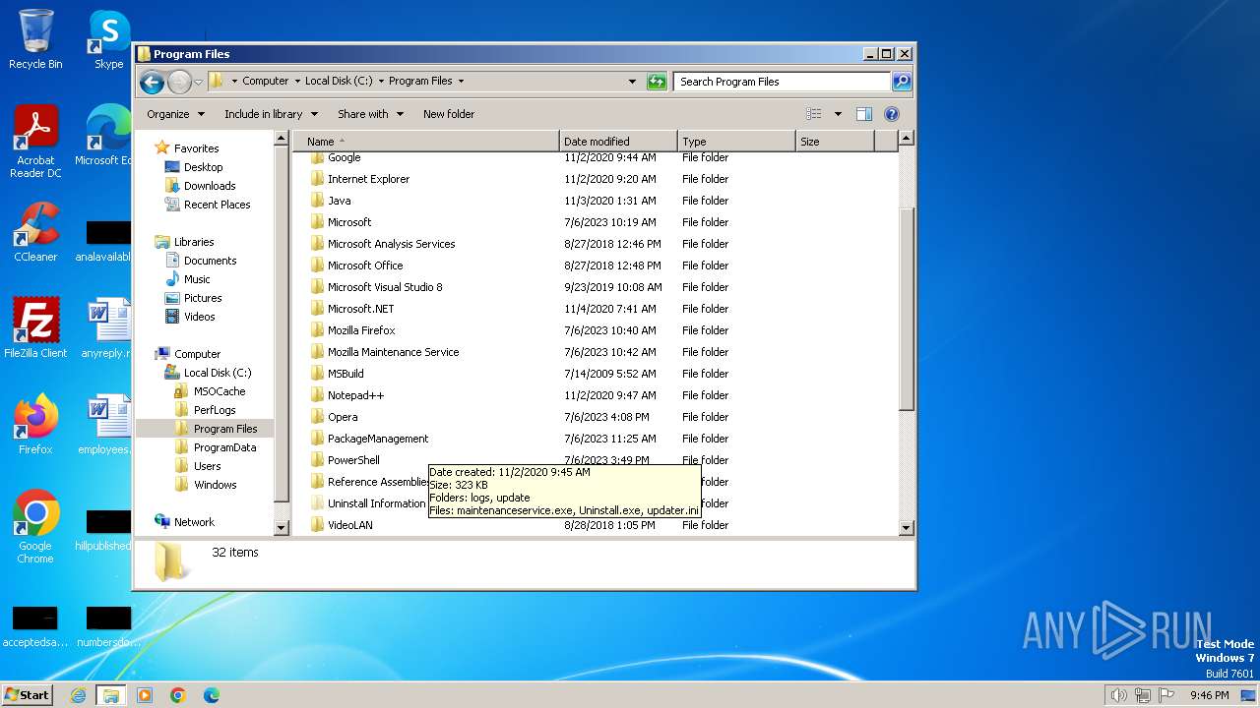The height and width of the screenshot is (708, 1260).
Task: Select Users folder in tree
Action: click(x=207, y=466)
